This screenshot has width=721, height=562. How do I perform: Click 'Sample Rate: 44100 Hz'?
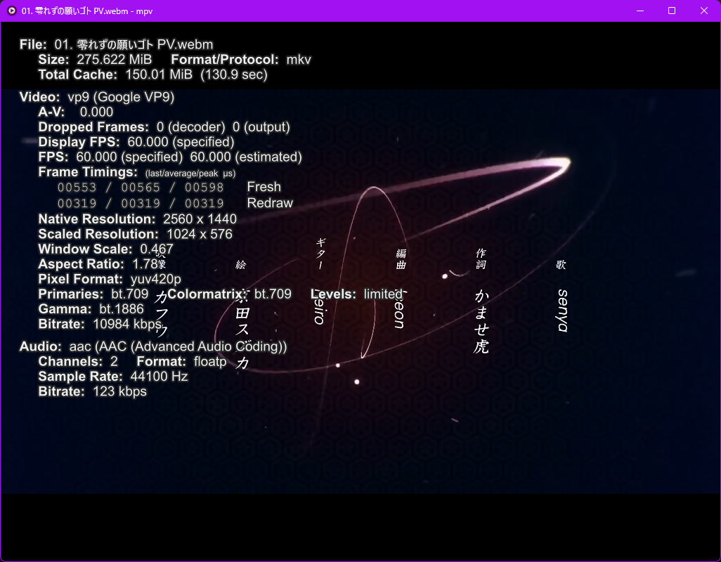(x=113, y=377)
